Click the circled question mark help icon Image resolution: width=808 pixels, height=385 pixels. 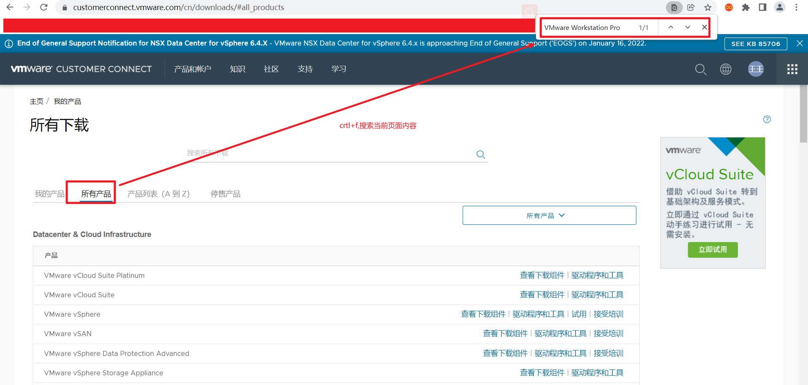pyautogui.click(x=767, y=119)
